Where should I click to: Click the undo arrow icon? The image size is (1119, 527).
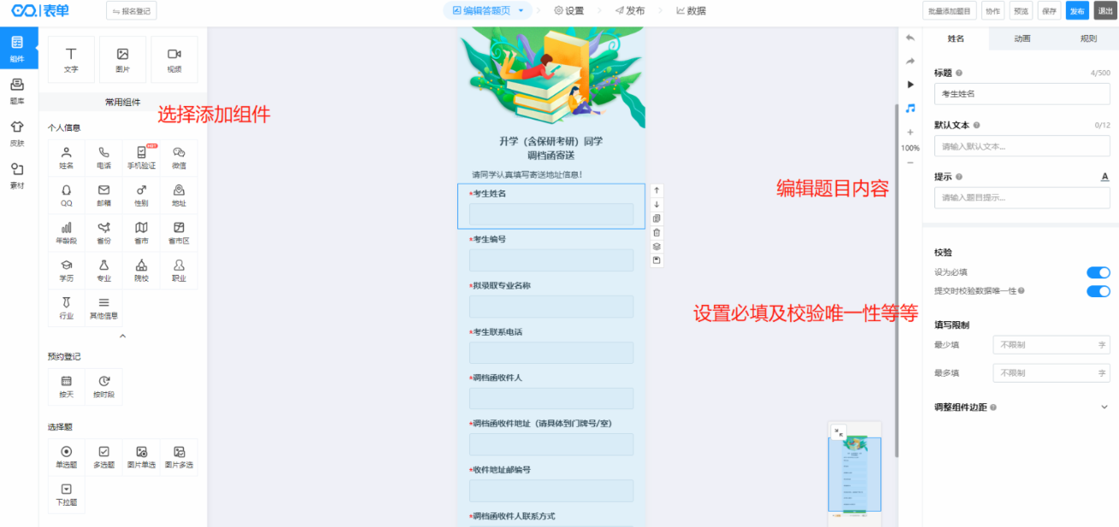pyautogui.click(x=910, y=38)
